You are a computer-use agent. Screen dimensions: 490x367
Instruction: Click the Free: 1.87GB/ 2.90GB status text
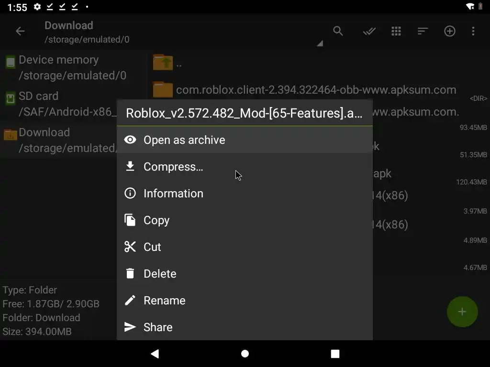coord(51,303)
